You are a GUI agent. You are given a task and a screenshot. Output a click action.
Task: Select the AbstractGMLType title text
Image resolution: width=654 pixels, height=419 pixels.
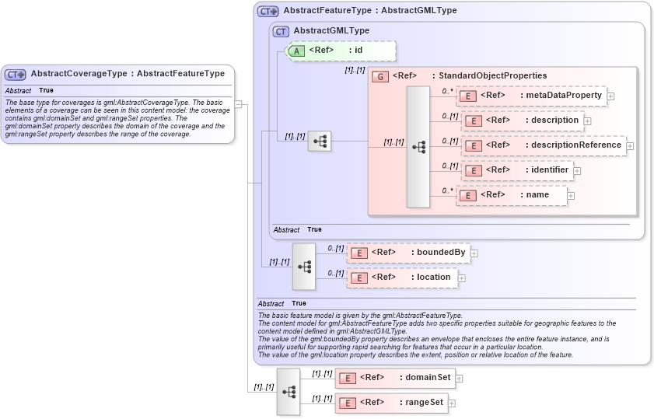(x=331, y=30)
